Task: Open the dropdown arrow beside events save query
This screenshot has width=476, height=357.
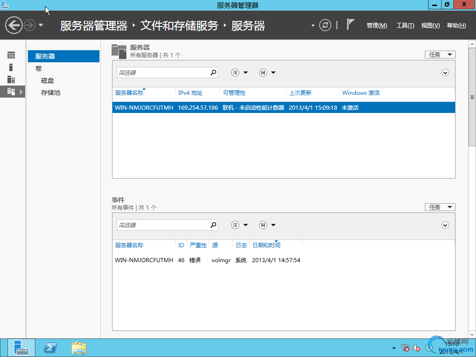Action: pos(273,225)
